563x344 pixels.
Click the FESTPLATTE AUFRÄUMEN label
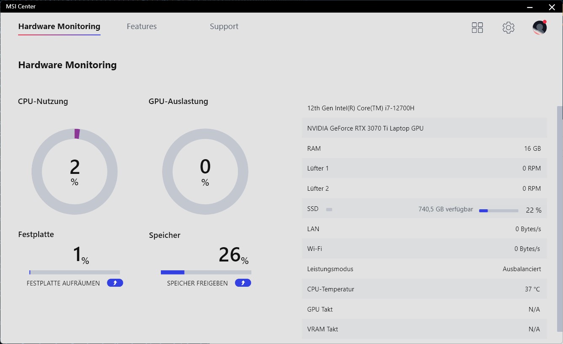[63, 283]
